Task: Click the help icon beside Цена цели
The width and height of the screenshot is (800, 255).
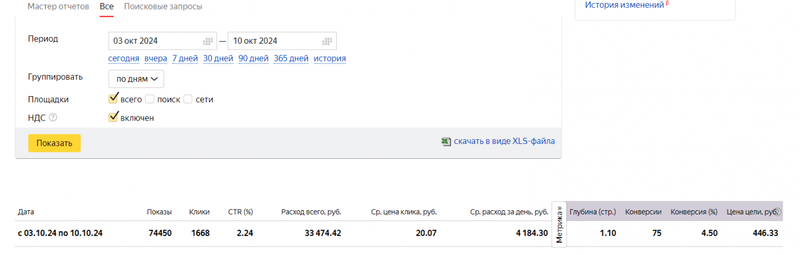Action: point(777,212)
